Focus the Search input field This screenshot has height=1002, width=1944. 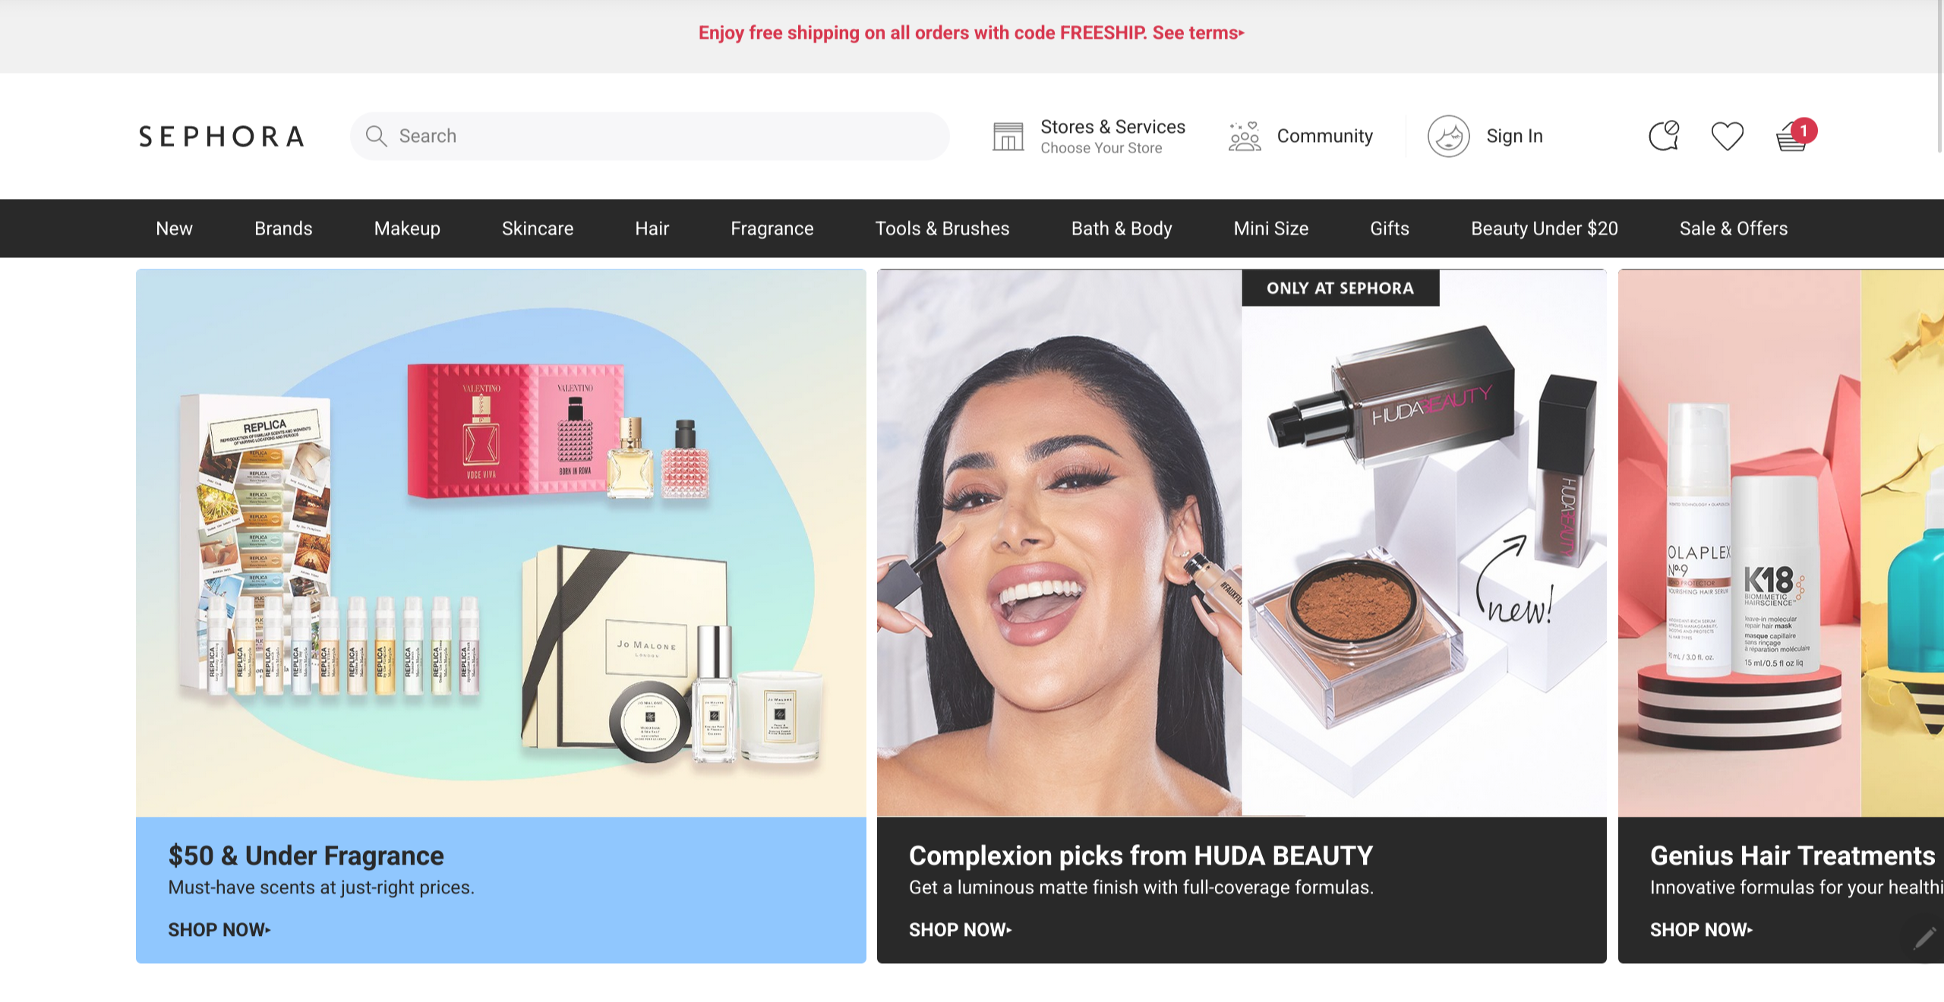(x=649, y=136)
